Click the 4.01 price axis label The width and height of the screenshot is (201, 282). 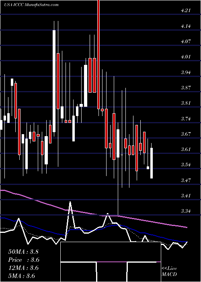(x=186, y=57)
